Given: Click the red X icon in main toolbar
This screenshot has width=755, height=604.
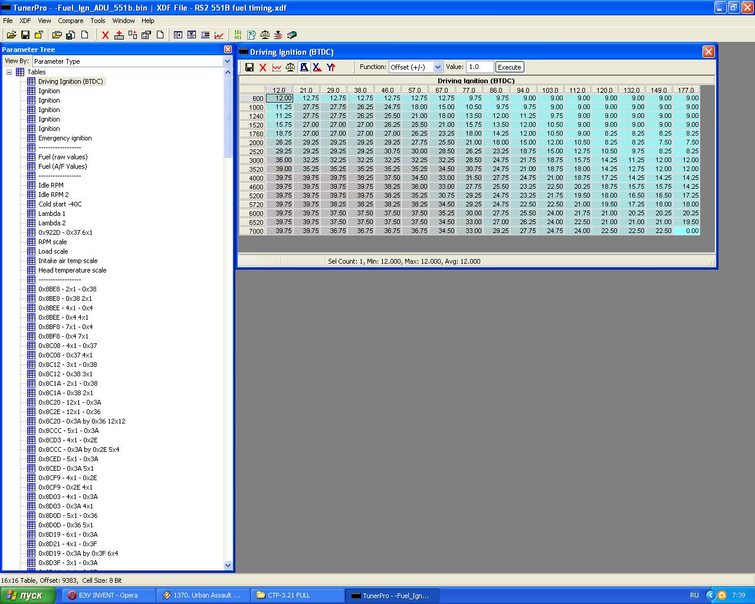Looking at the screenshot, I should point(105,35).
